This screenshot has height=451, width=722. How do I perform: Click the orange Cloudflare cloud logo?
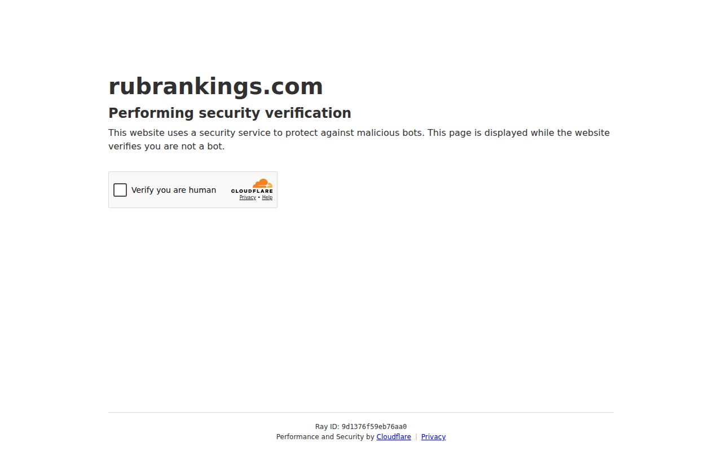point(263,183)
